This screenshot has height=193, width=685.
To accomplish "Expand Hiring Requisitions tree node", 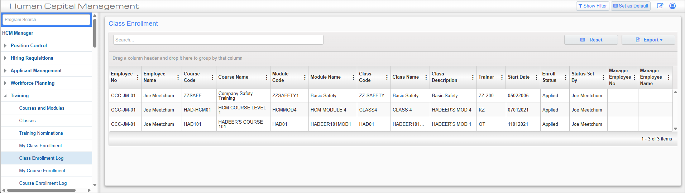I will click(x=5, y=58).
